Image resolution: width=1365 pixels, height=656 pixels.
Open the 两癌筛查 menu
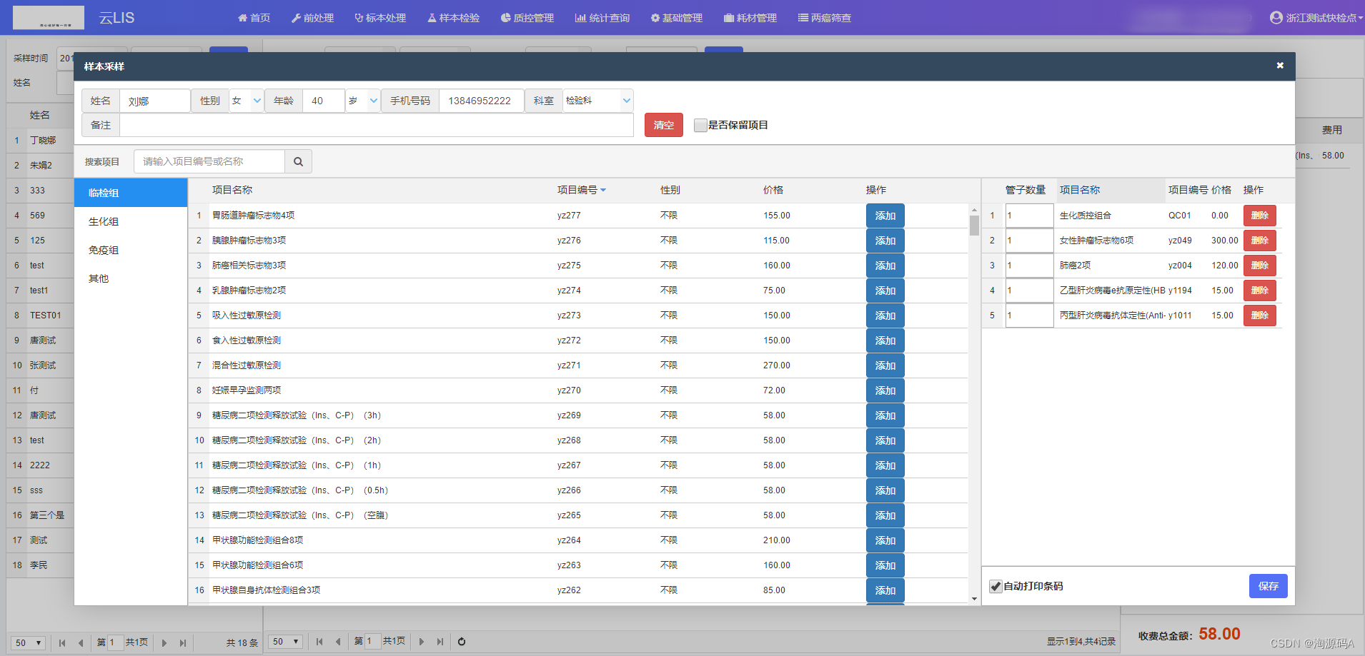pyautogui.click(x=825, y=18)
